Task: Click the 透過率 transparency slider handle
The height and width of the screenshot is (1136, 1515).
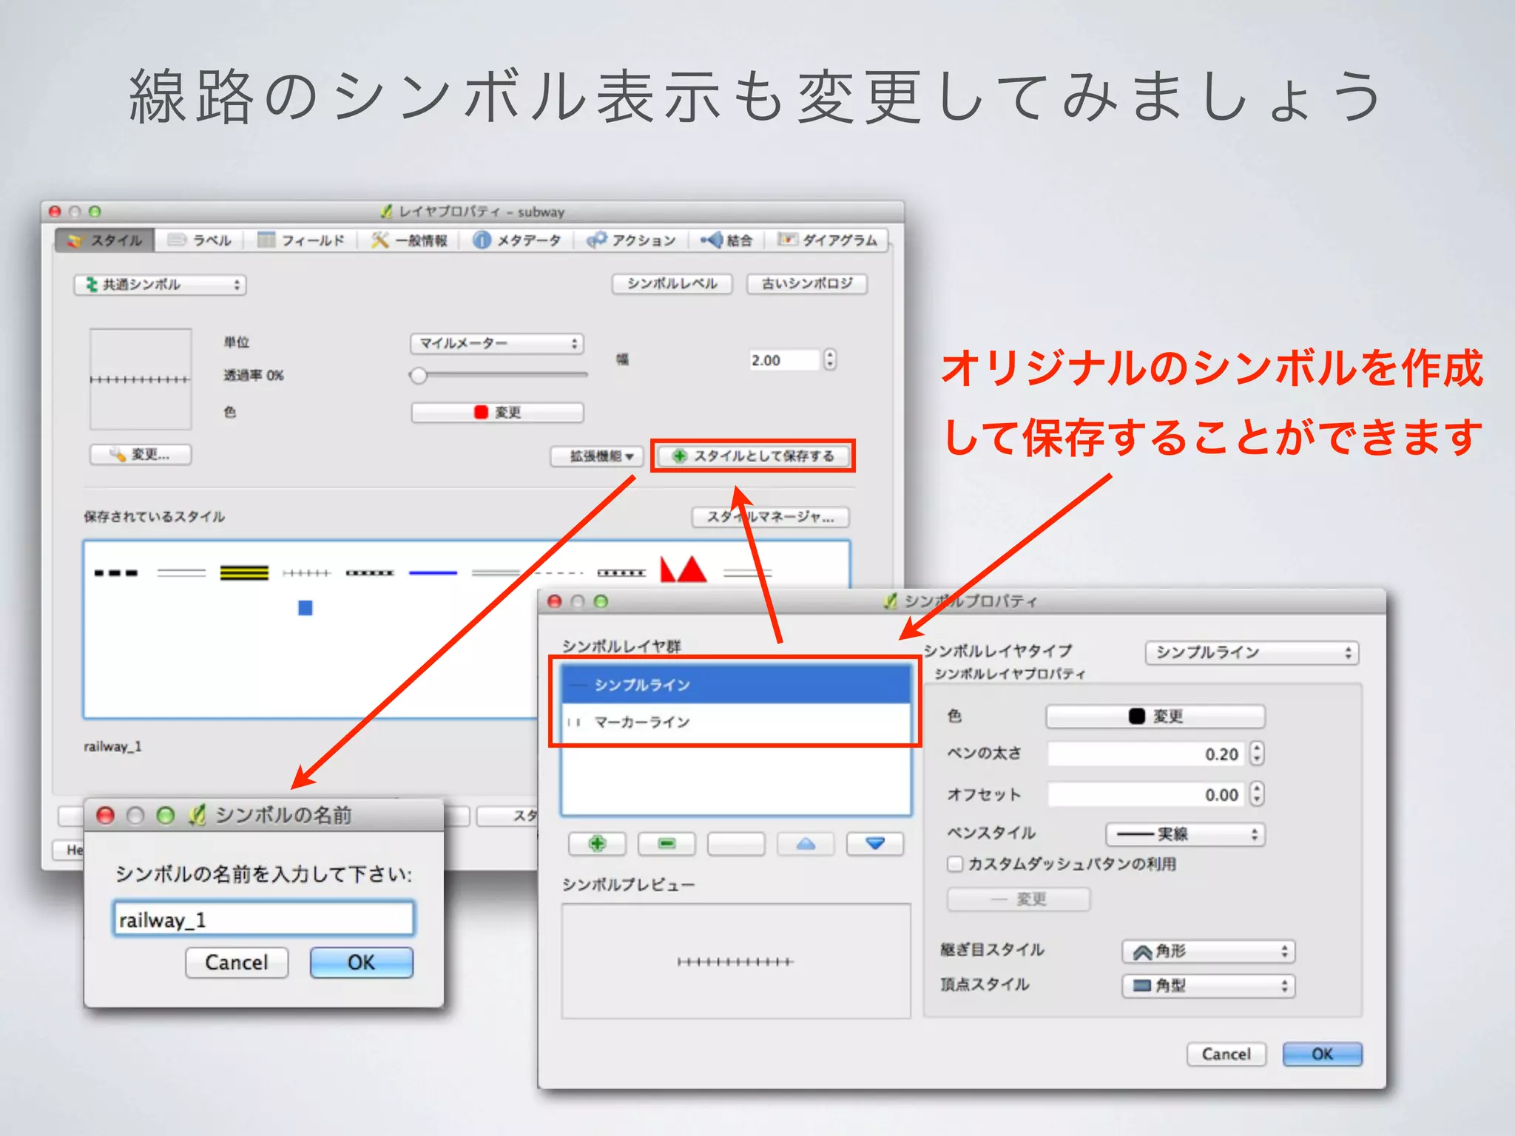Action: click(x=419, y=376)
